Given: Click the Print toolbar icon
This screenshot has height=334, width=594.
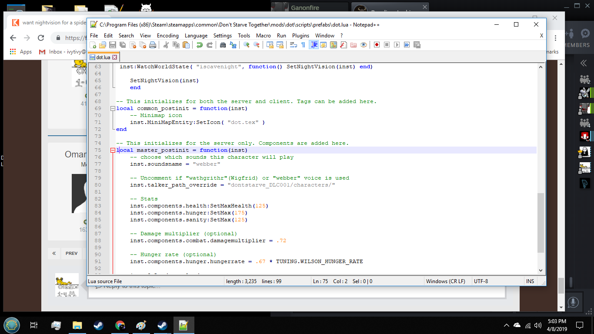Looking at the screenshot, I should 153,45.
